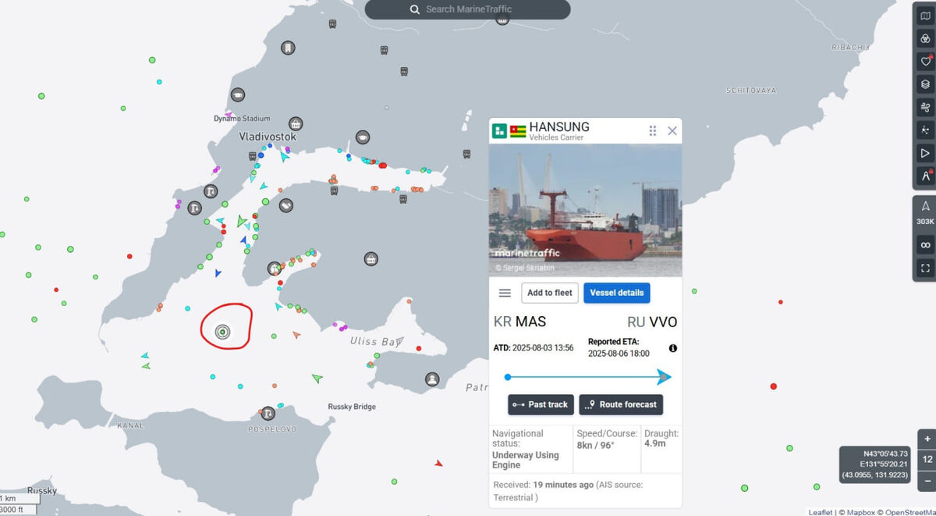Click the building icon at top of map
Image resolution: width=936 pixels, height=516 pixels.
point(288,48)
